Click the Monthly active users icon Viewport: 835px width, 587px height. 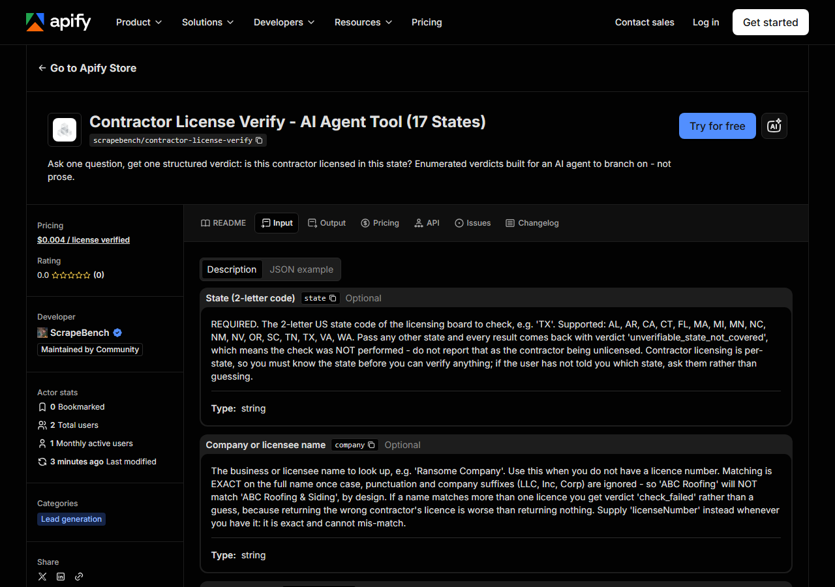click(42, 444)
